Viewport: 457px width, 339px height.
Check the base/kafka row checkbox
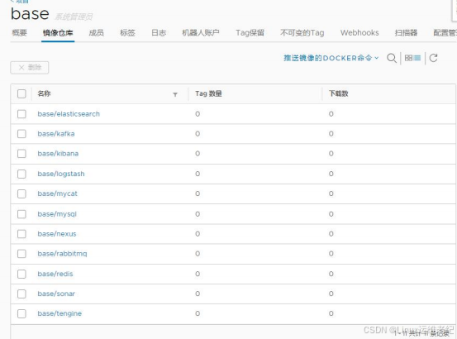21,134
